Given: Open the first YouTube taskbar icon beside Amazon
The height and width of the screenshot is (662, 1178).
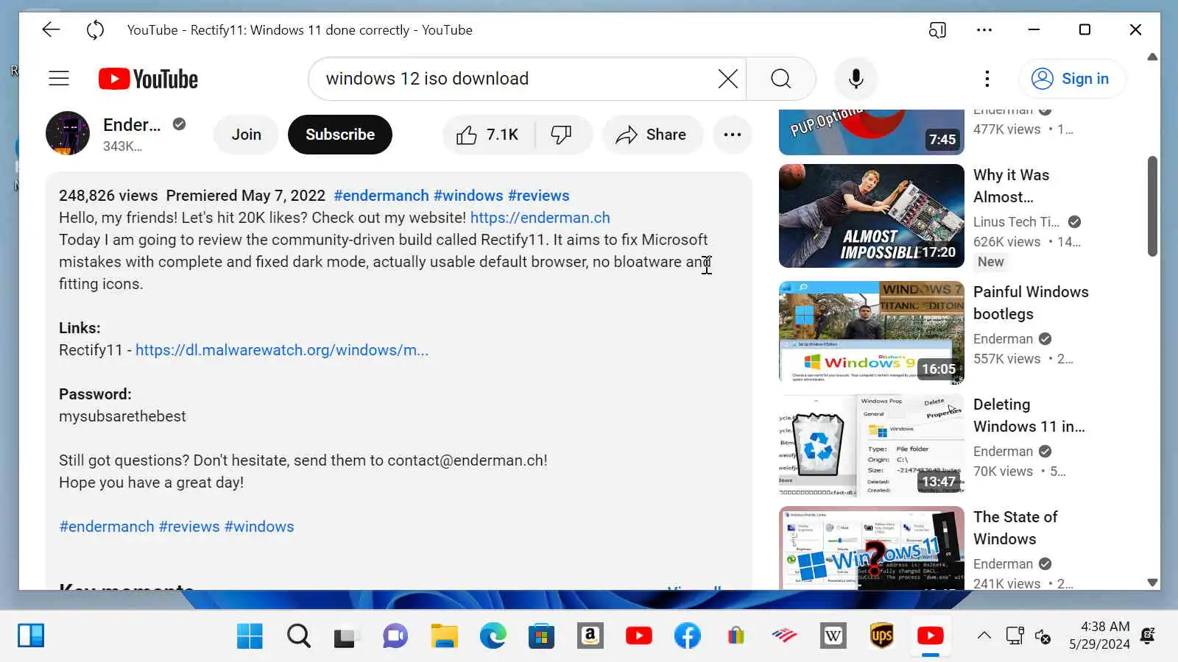Looking at the screenshot, I should click(638, 636).
